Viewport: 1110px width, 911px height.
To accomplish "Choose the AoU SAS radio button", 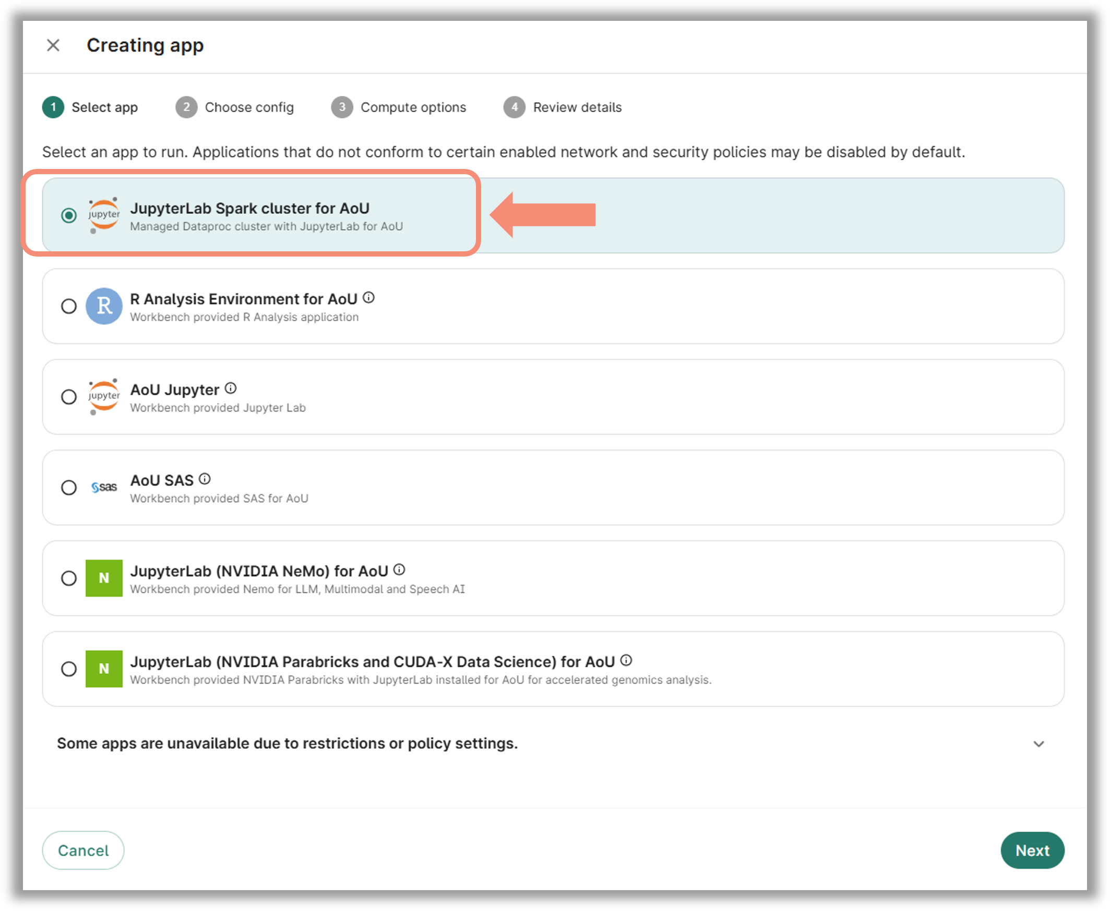I will [x=69, y=488].
